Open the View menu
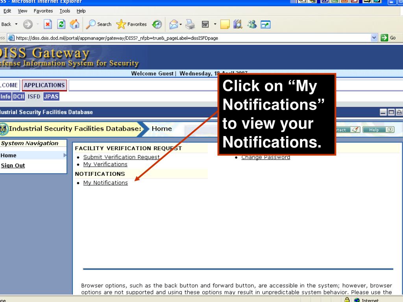Viewport: 403px width, 302px height. pos(22,11)
